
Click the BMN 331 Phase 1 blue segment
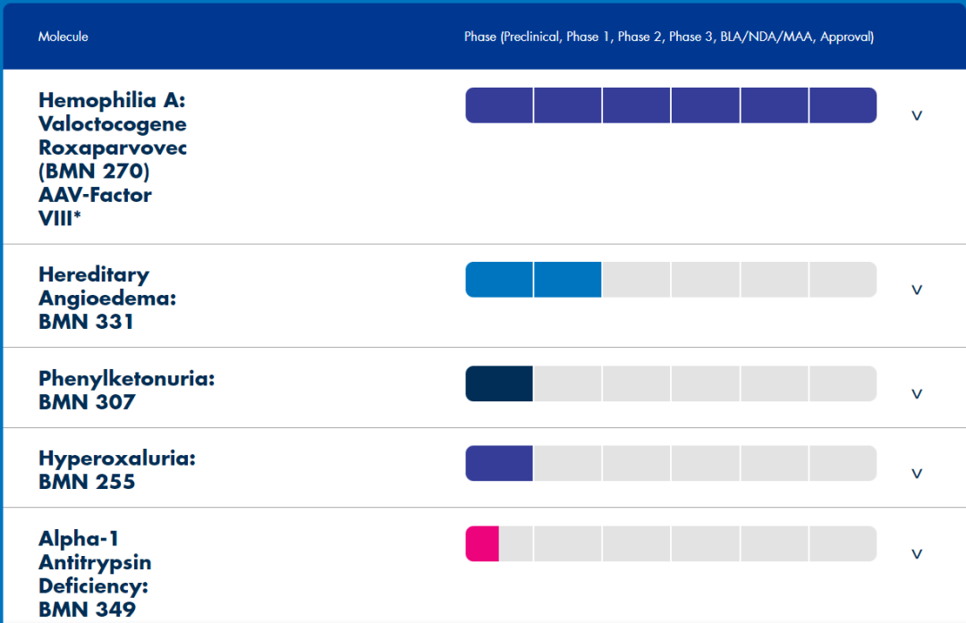(x=568, y=280)
